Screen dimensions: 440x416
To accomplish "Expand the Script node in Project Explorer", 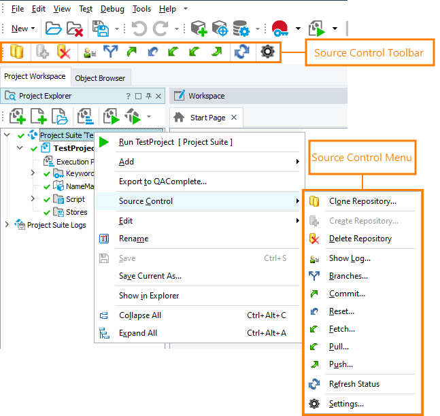I will click(x=33, y=199).
